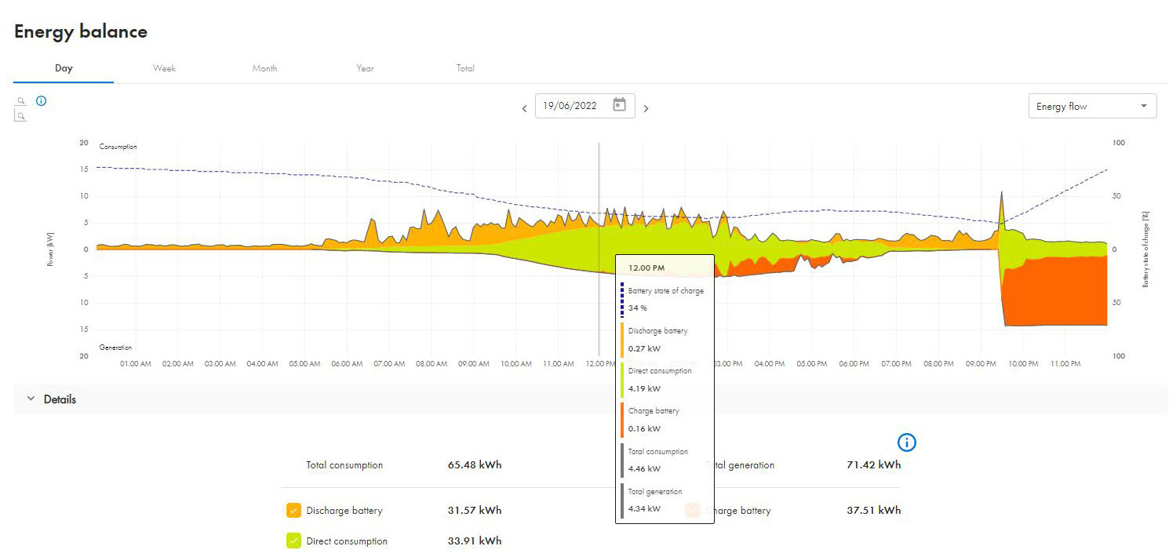Screen dimensions: 1169x557
Task: Open the chart info icon beside zoom tools
Action: click(42, 101)
